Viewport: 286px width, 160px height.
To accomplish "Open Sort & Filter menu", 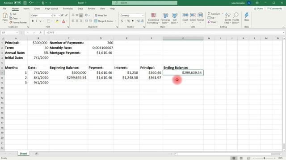I will click(x=227, y=18).
